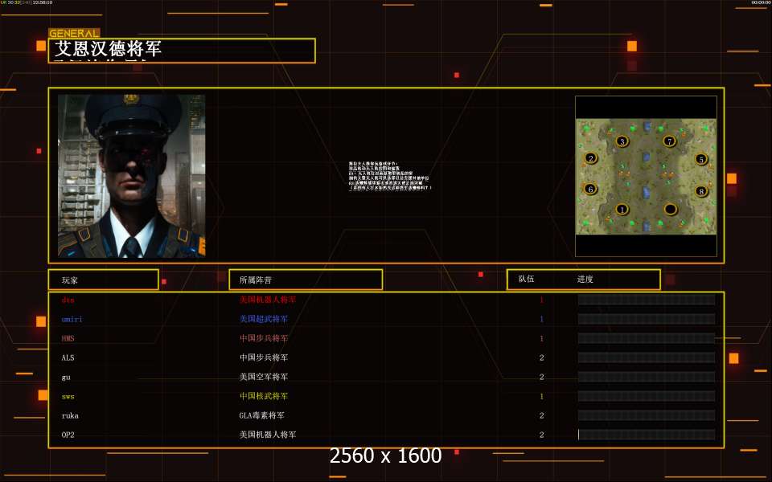The height and width of the screenshot is (482, 772).
Task: Click the 进度 column header
Action: point(585,280)
